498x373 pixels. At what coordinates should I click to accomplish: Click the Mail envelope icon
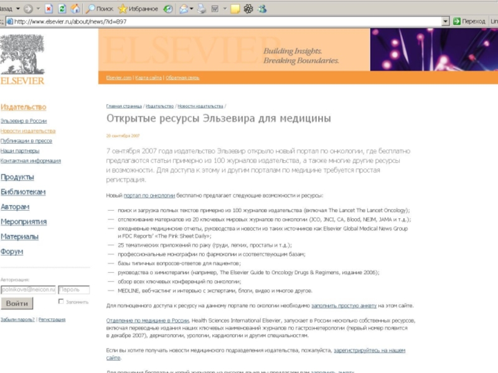tap(184, 9)
